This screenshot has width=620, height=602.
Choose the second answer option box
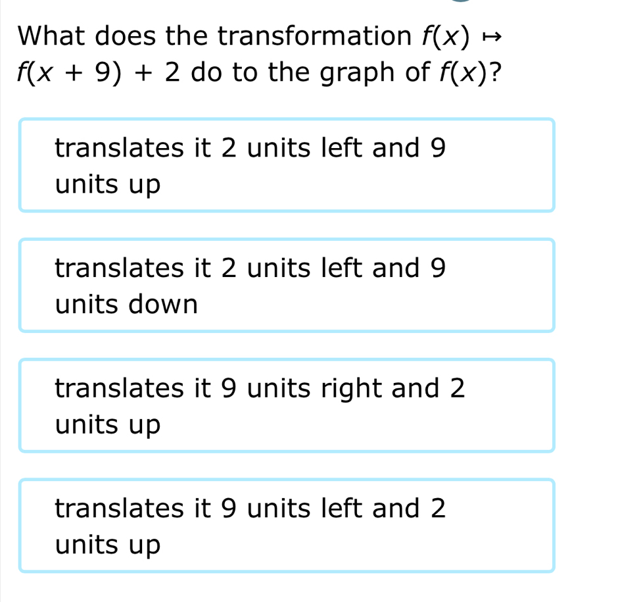(x=287, y=286)
